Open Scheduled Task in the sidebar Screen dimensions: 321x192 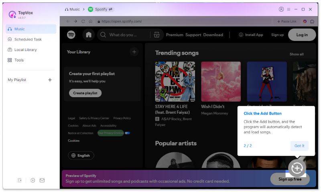pyautogui.click(x=31, y=39)
